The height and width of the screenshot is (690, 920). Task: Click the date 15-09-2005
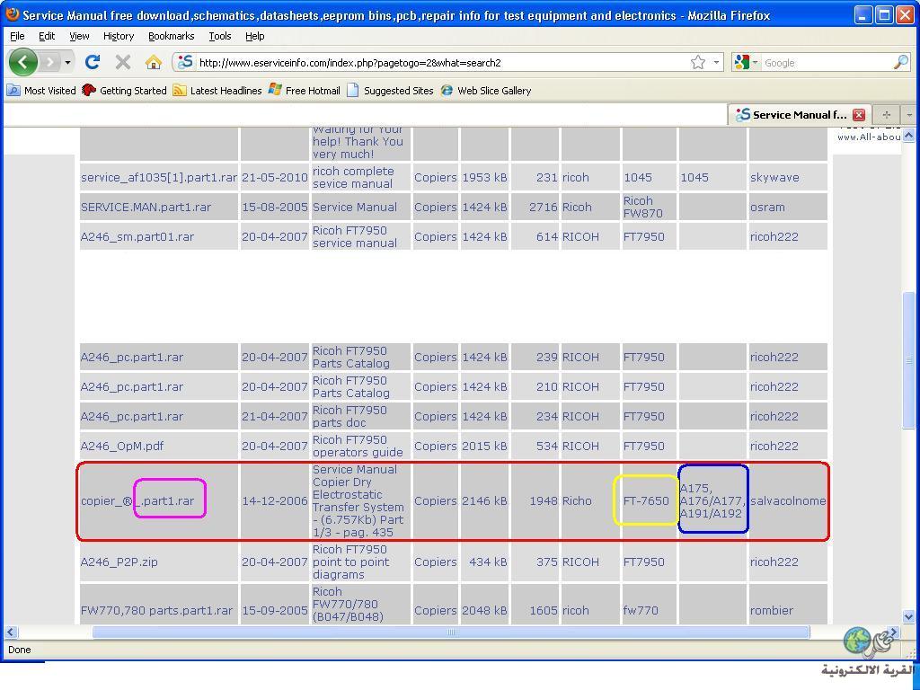(x=275, y=610)
